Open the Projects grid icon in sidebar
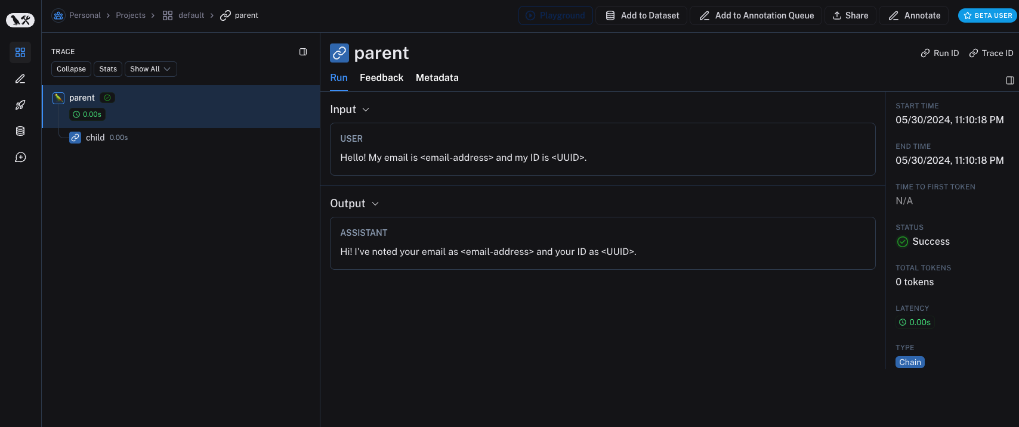 tap(20, 52)
